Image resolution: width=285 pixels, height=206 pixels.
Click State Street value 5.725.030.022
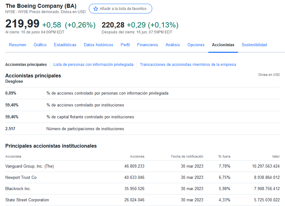coord(267,200)
